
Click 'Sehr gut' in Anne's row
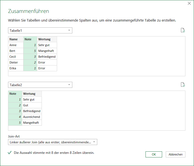[47, 45]
